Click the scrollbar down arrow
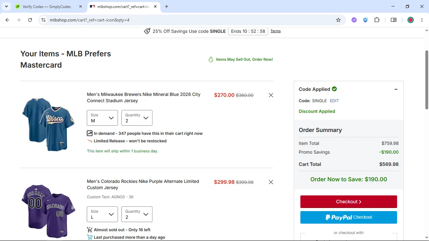Screen dimensions: 429x241 click(427, 238)
